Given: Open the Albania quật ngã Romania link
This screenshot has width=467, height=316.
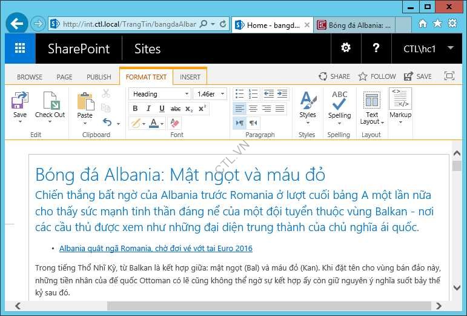Looking at the screenshot, I should click(x=156, y=248).
